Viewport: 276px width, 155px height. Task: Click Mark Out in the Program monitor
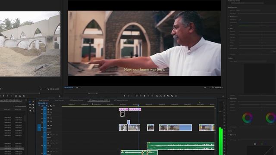pyautogui.click(x=132, y=96)
